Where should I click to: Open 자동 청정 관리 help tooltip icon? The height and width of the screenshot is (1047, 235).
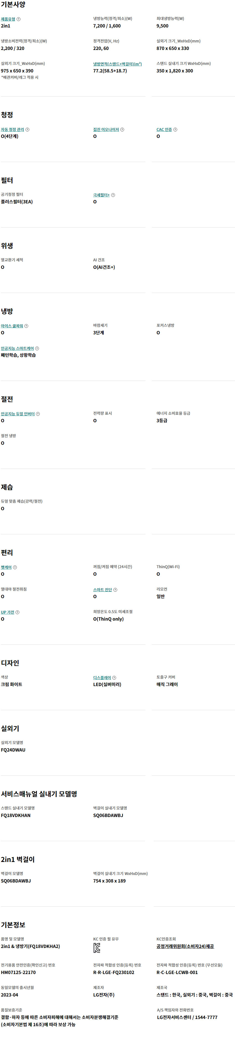pyautogui.click(x=28, y=130)
